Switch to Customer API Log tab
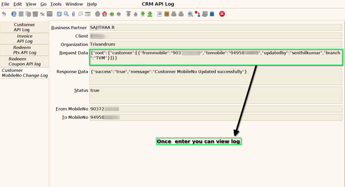The width and height of the screenshot is (345, 187). pos(24,27)
